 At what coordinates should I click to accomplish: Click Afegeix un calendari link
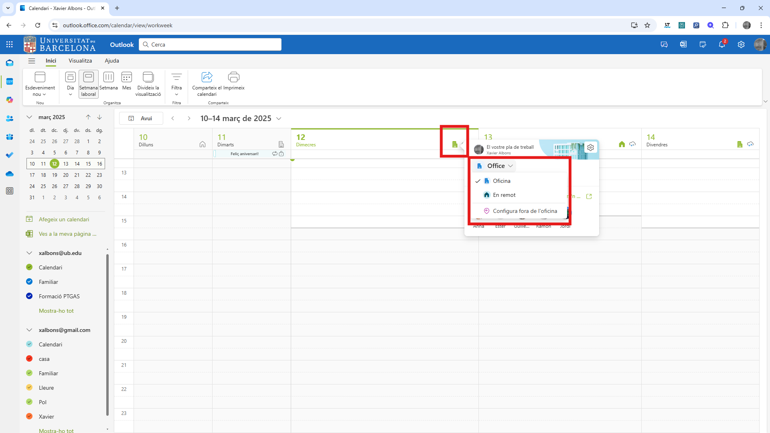(64, 219)
